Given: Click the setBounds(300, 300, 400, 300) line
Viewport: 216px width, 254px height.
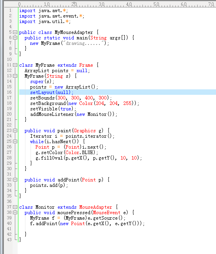Looking at the screenshot, I should click(71, 98).
